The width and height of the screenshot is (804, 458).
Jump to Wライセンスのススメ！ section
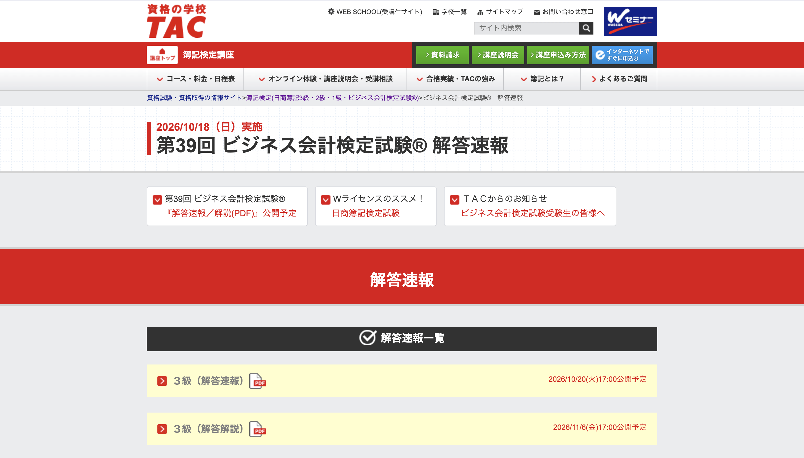376,206
